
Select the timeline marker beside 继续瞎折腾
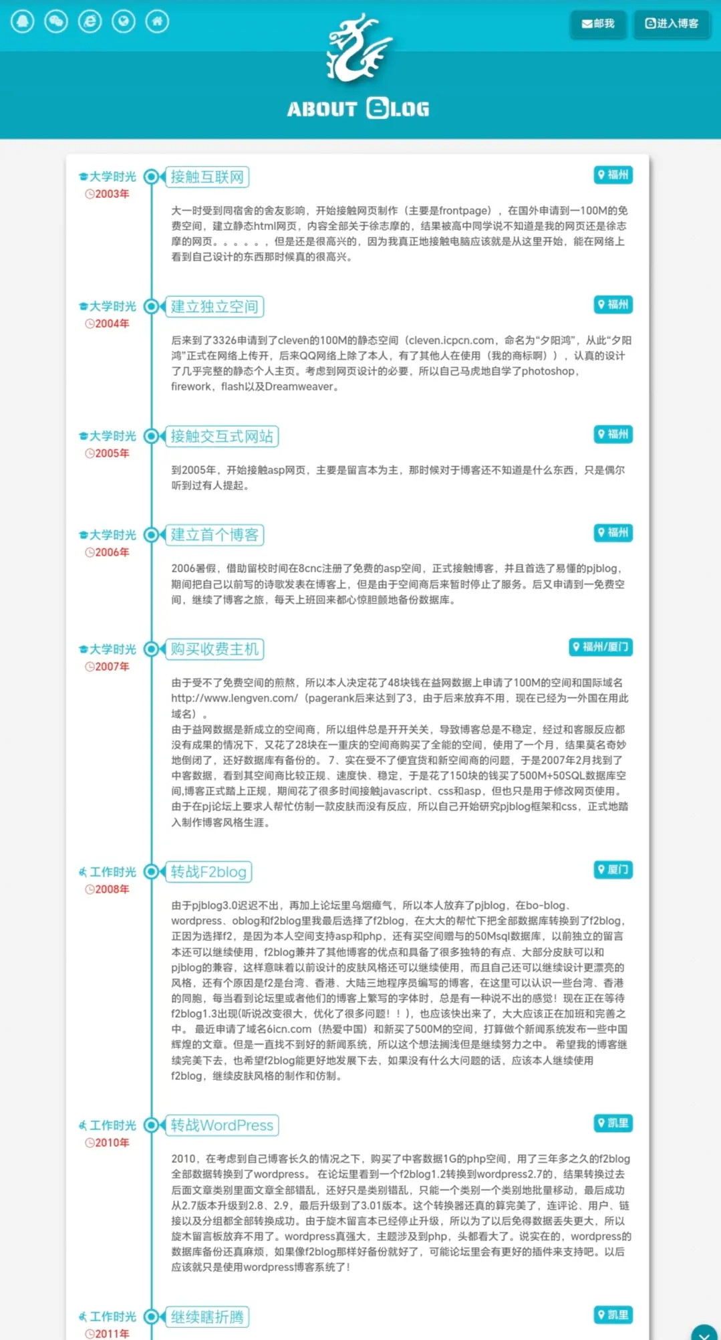(x=152, y=1317)
